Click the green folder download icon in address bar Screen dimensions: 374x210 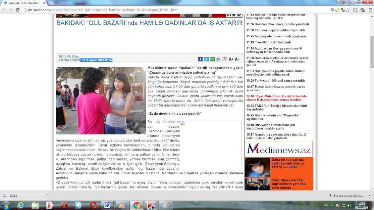tap(337, 10)
